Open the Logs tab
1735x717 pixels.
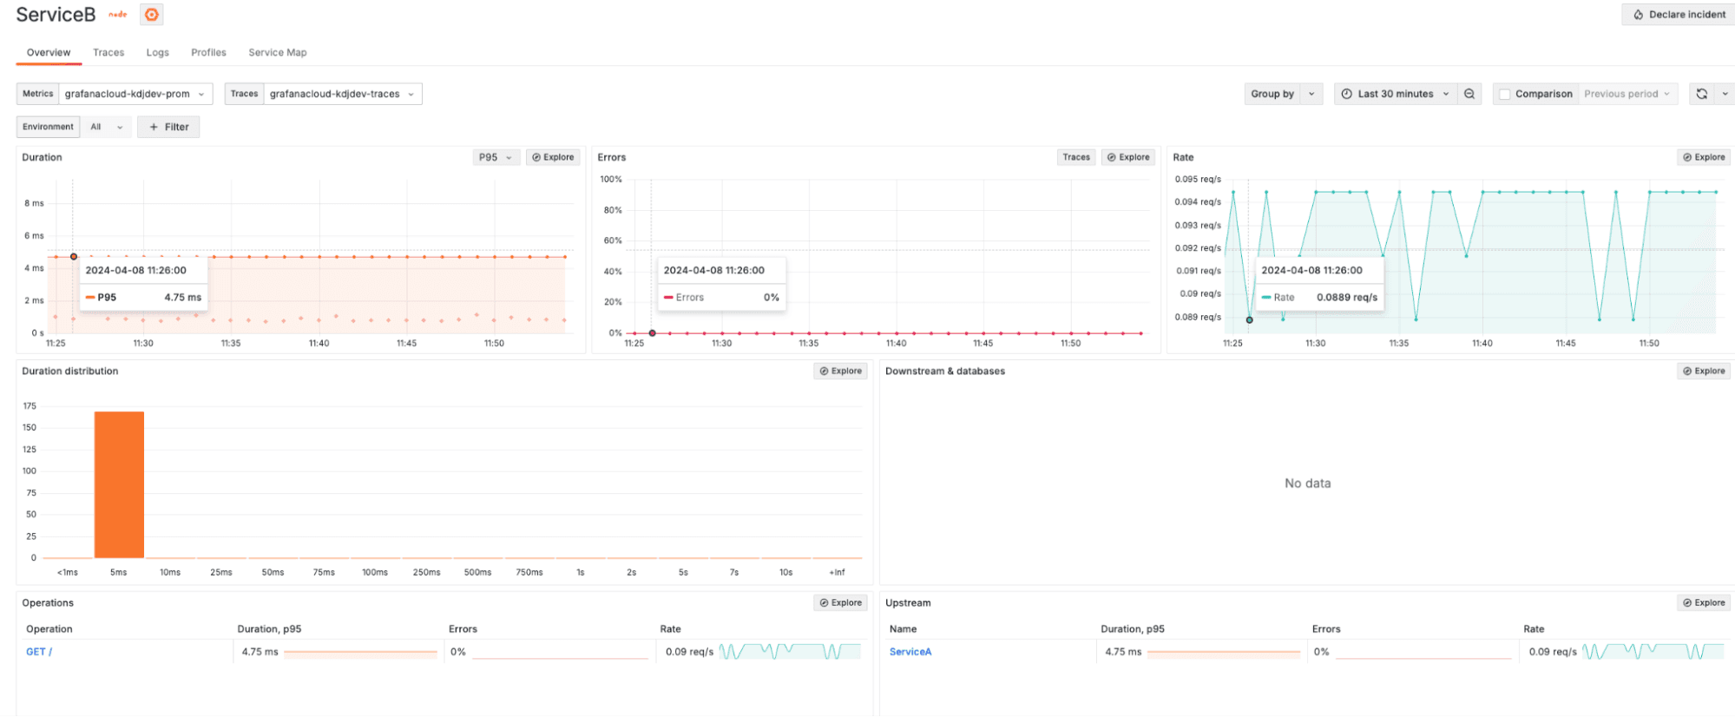158,52
